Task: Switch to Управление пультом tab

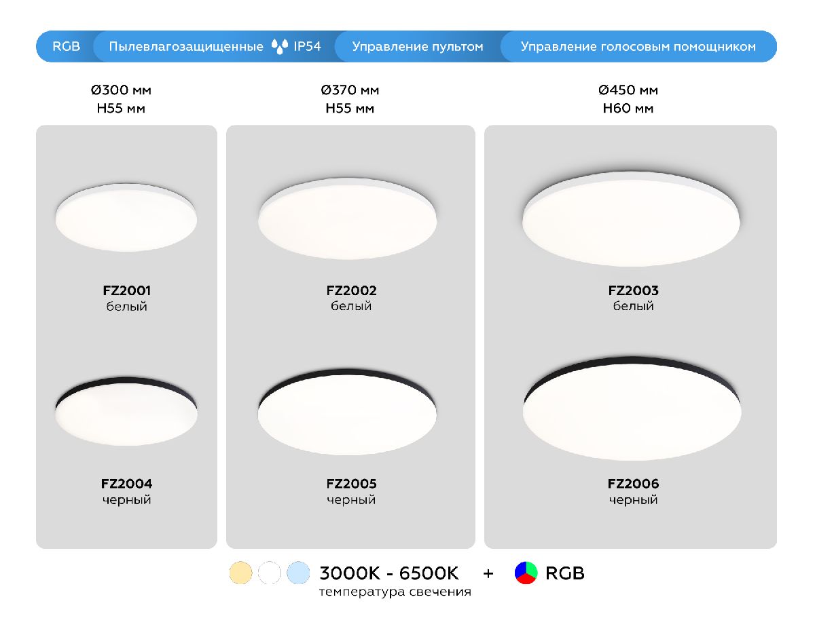Action: pos(417,47)
